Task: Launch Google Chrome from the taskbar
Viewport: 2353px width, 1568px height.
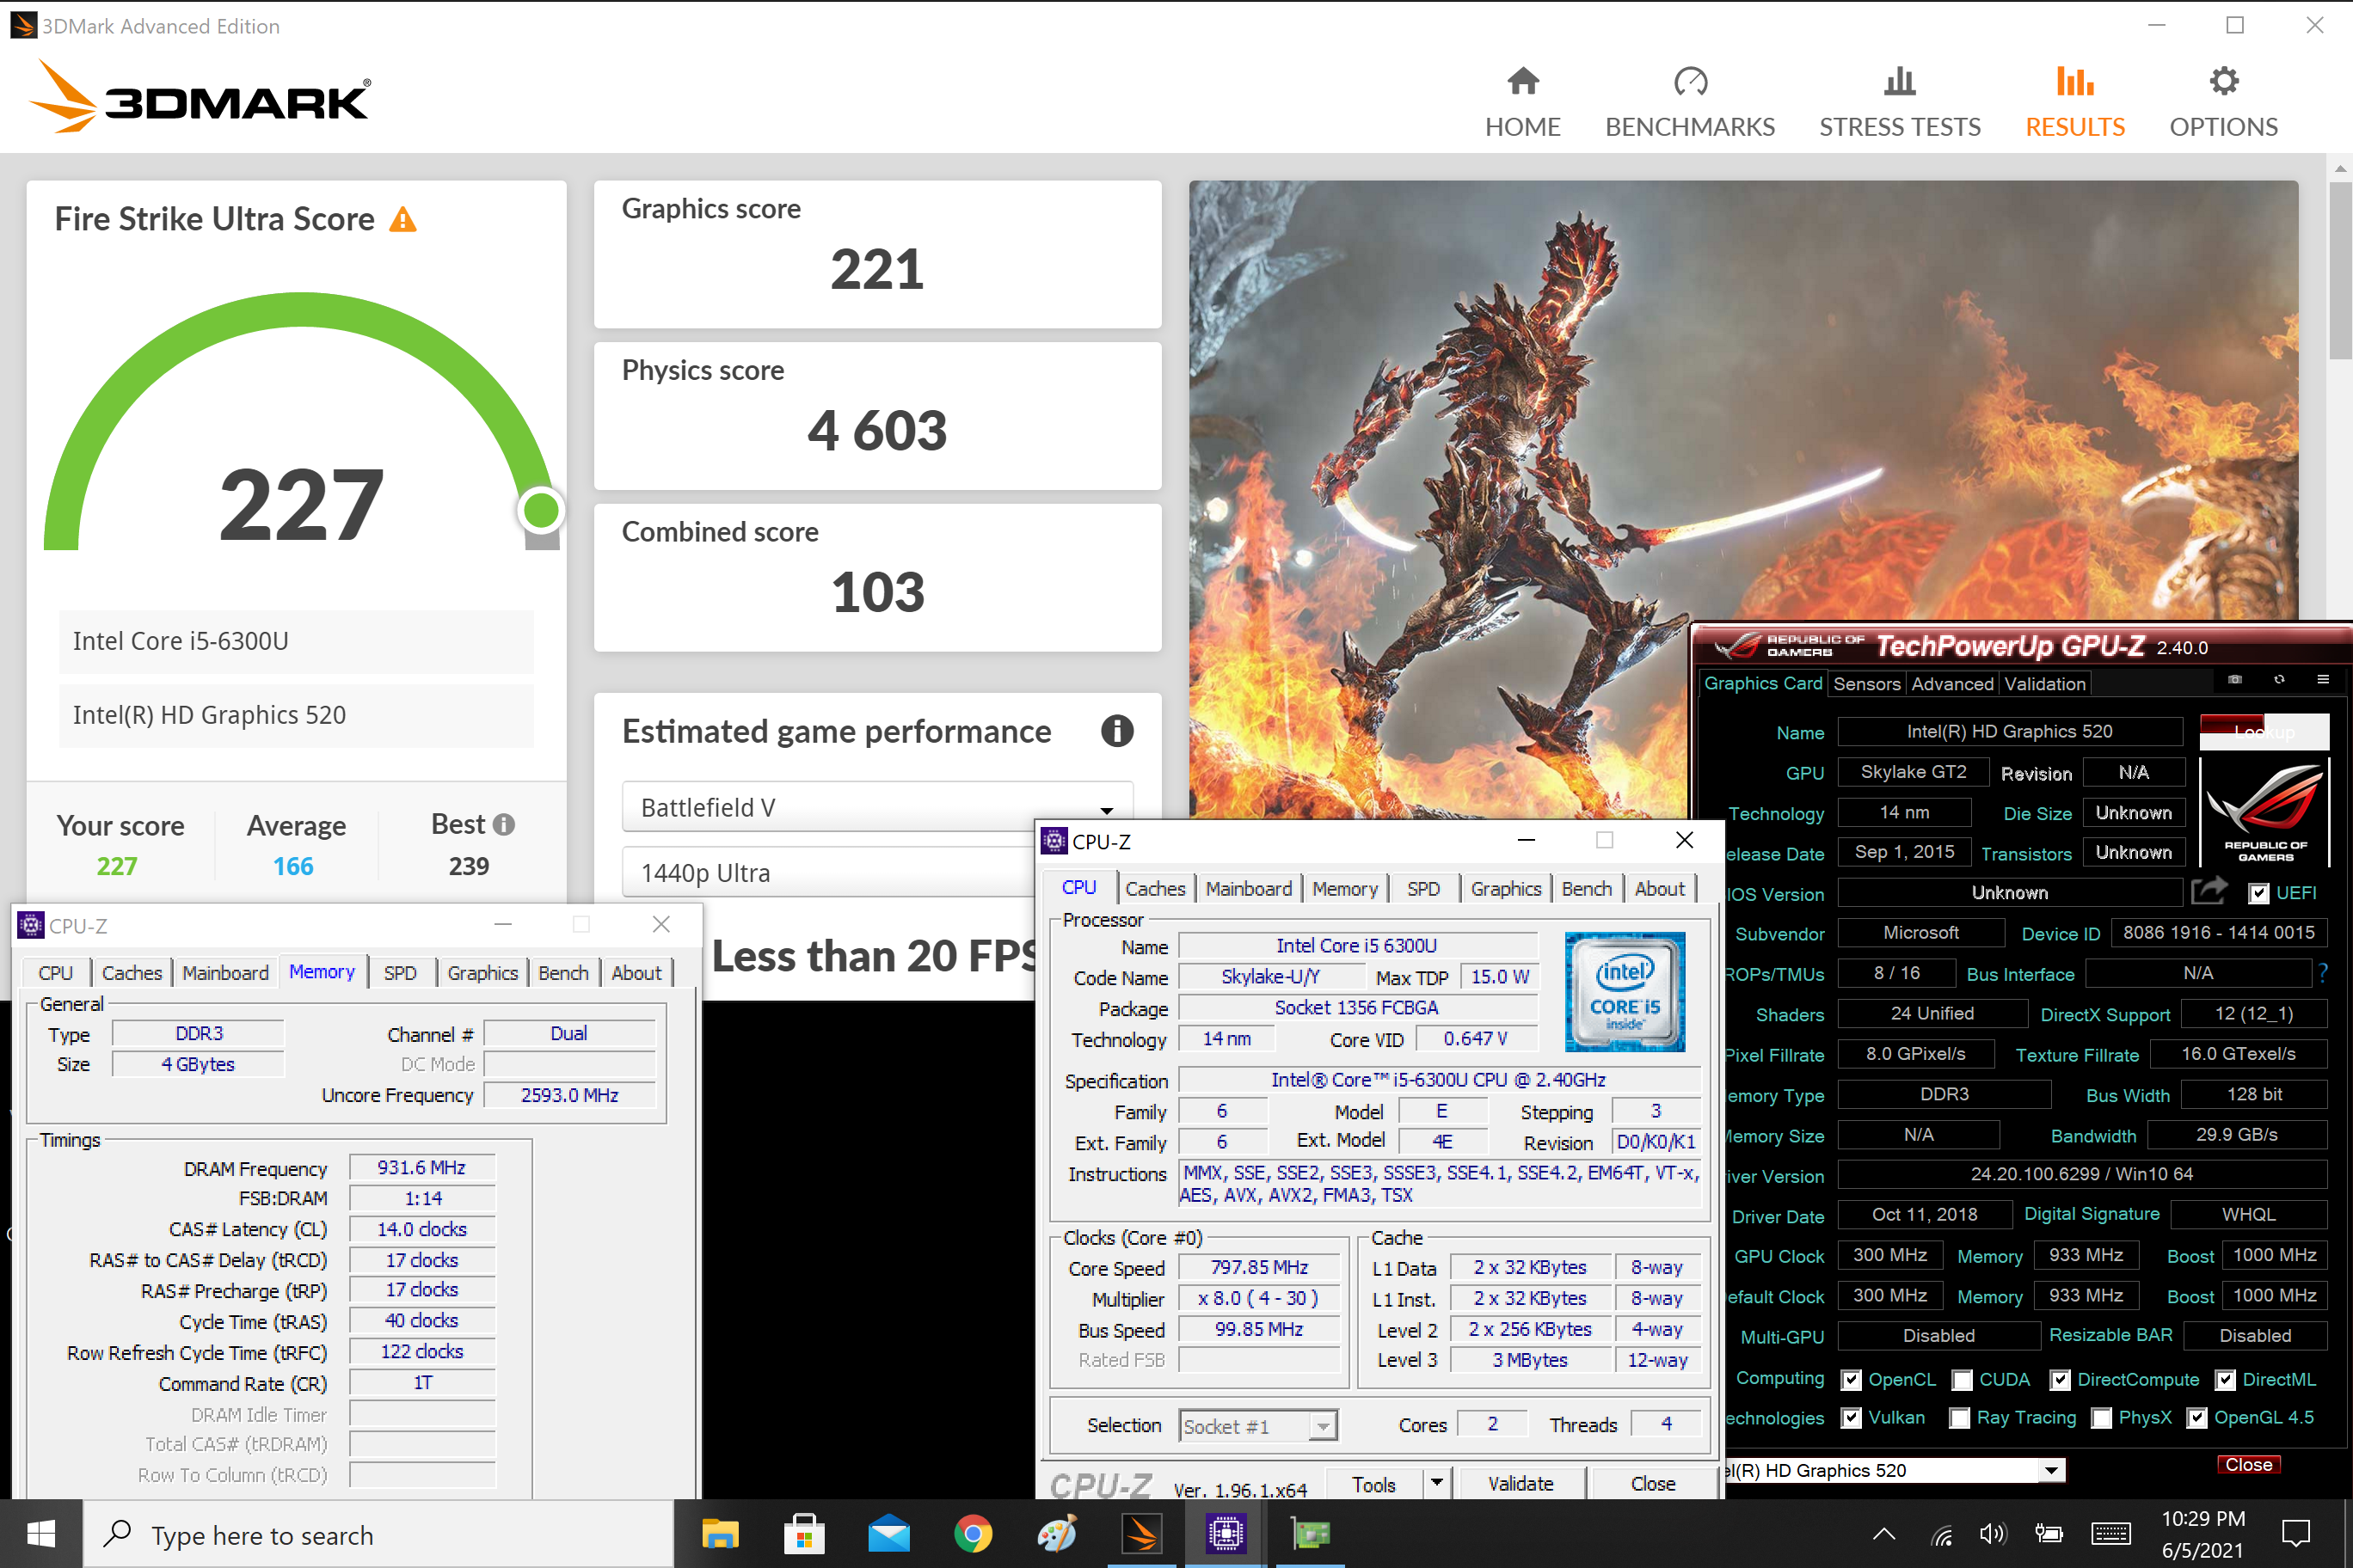Action: pyautogui.click(x=973, y=1534)
